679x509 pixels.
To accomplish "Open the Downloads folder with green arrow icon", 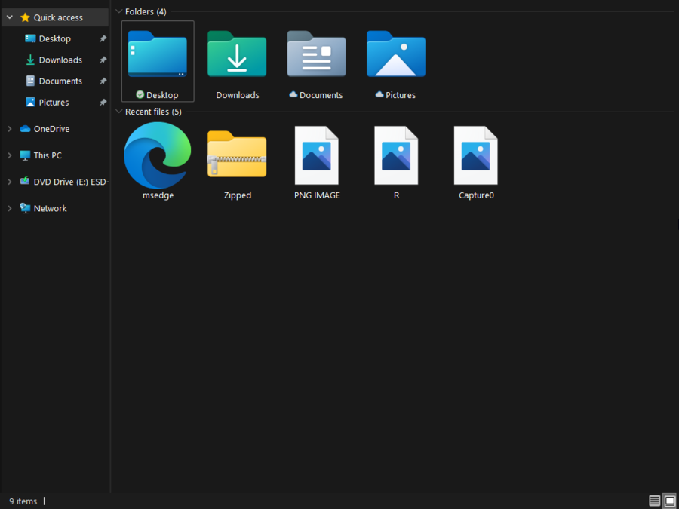I will [x=237, y=55].
